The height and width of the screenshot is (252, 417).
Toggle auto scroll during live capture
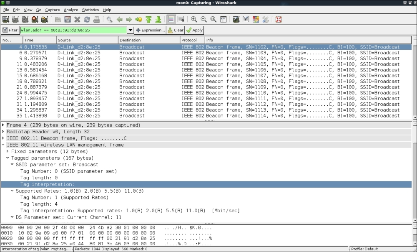coord(181,20)
